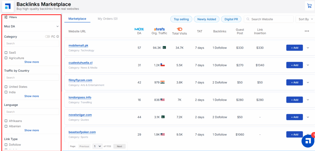The image size is (315, 151).
Task: Switch to the My Orders tab
Action: (108, 19)
